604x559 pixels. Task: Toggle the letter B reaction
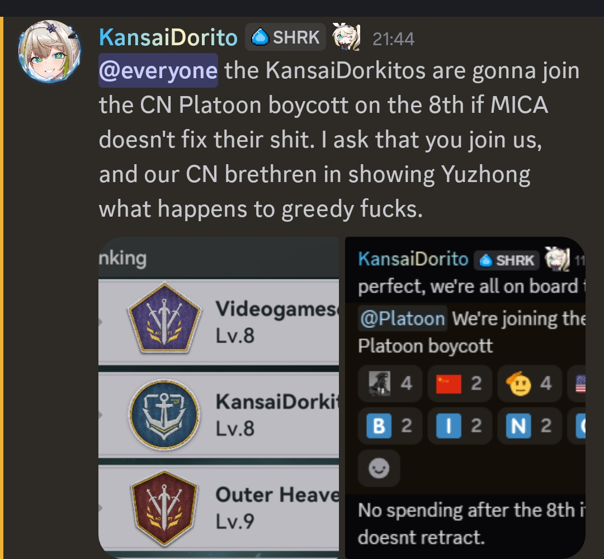(390, 426)
